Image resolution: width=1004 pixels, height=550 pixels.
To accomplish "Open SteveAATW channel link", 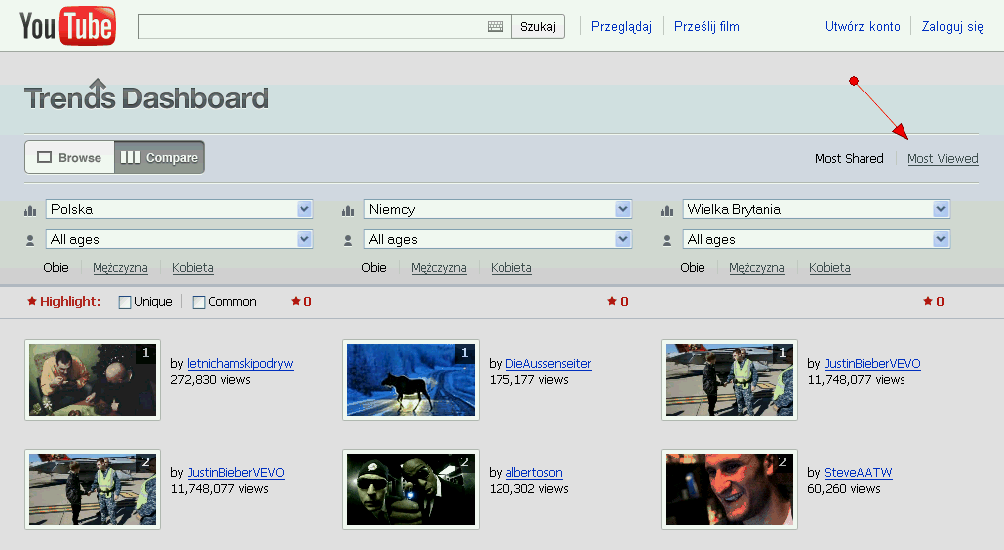I will (858, 473).
